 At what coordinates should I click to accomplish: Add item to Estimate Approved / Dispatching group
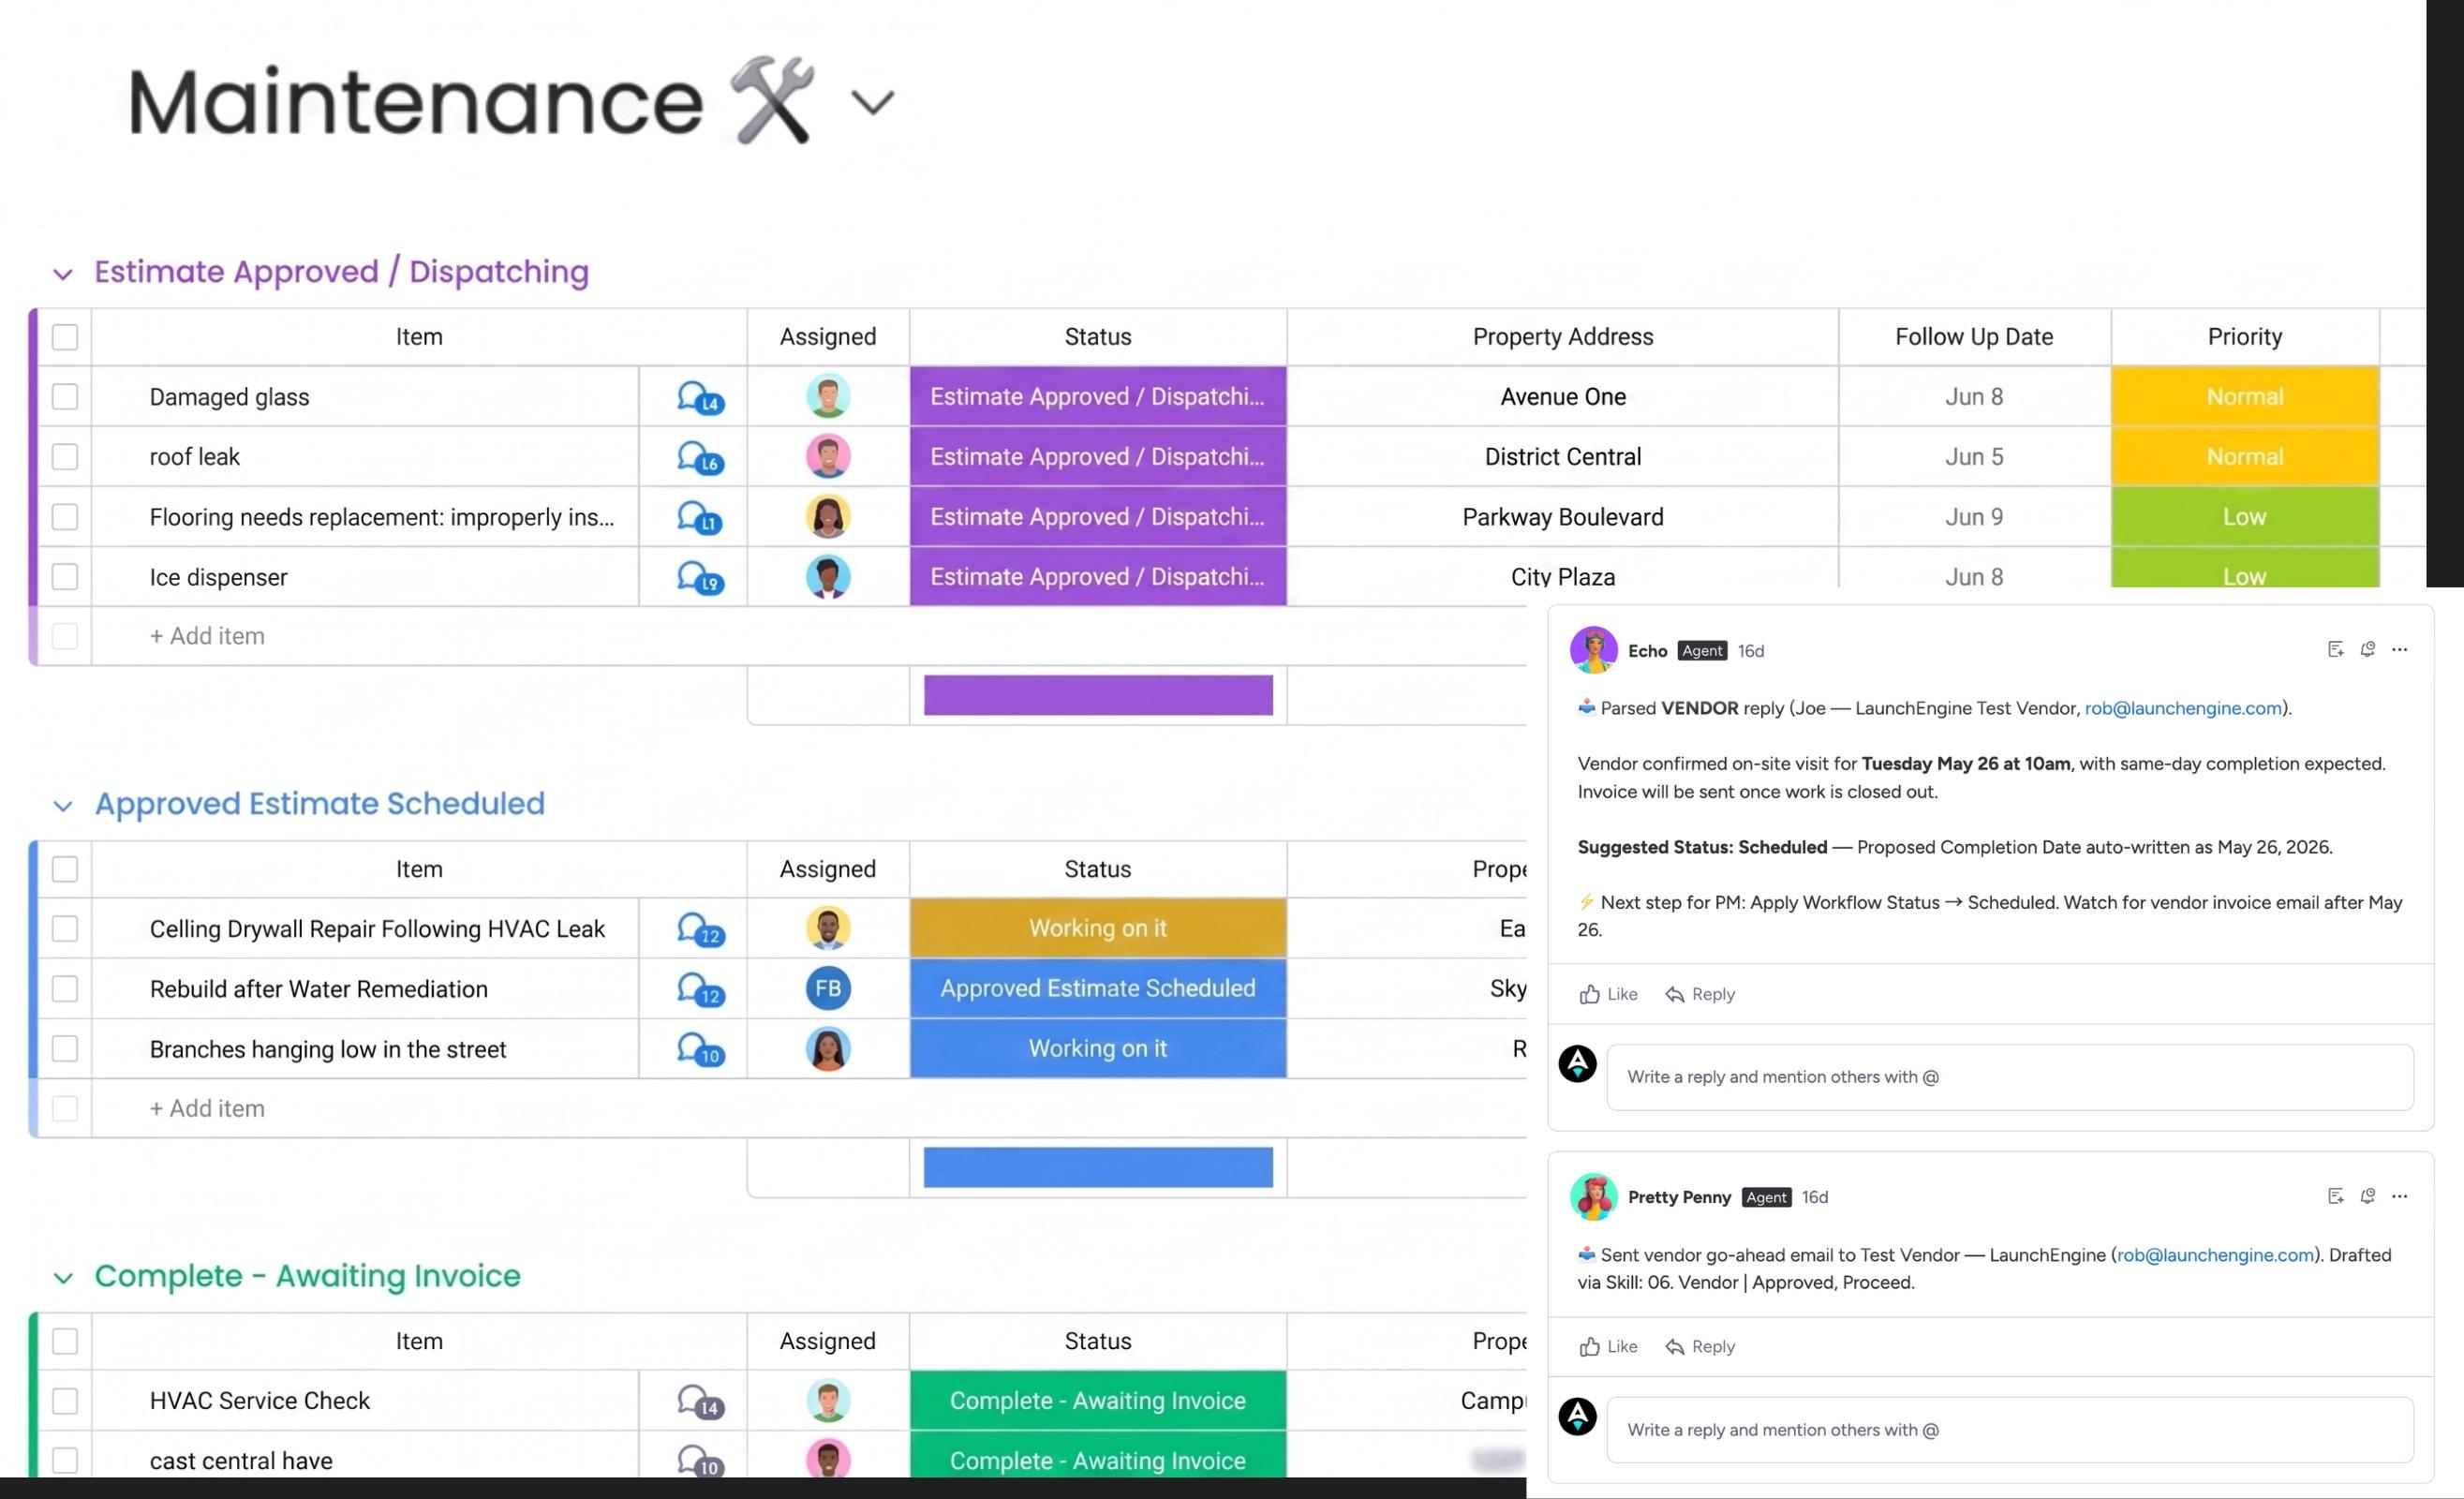[207, 637]
